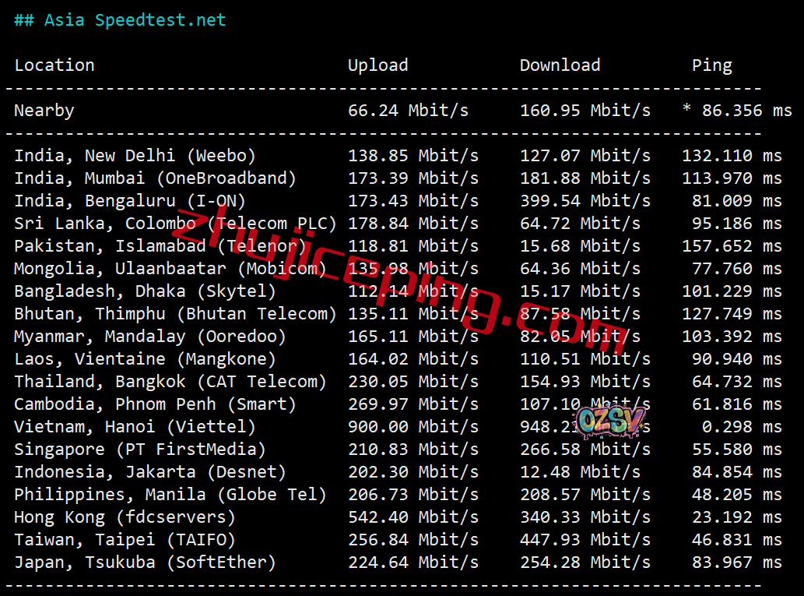Click the Location column header
Viewport: 804px width, 596px height.
54,65
